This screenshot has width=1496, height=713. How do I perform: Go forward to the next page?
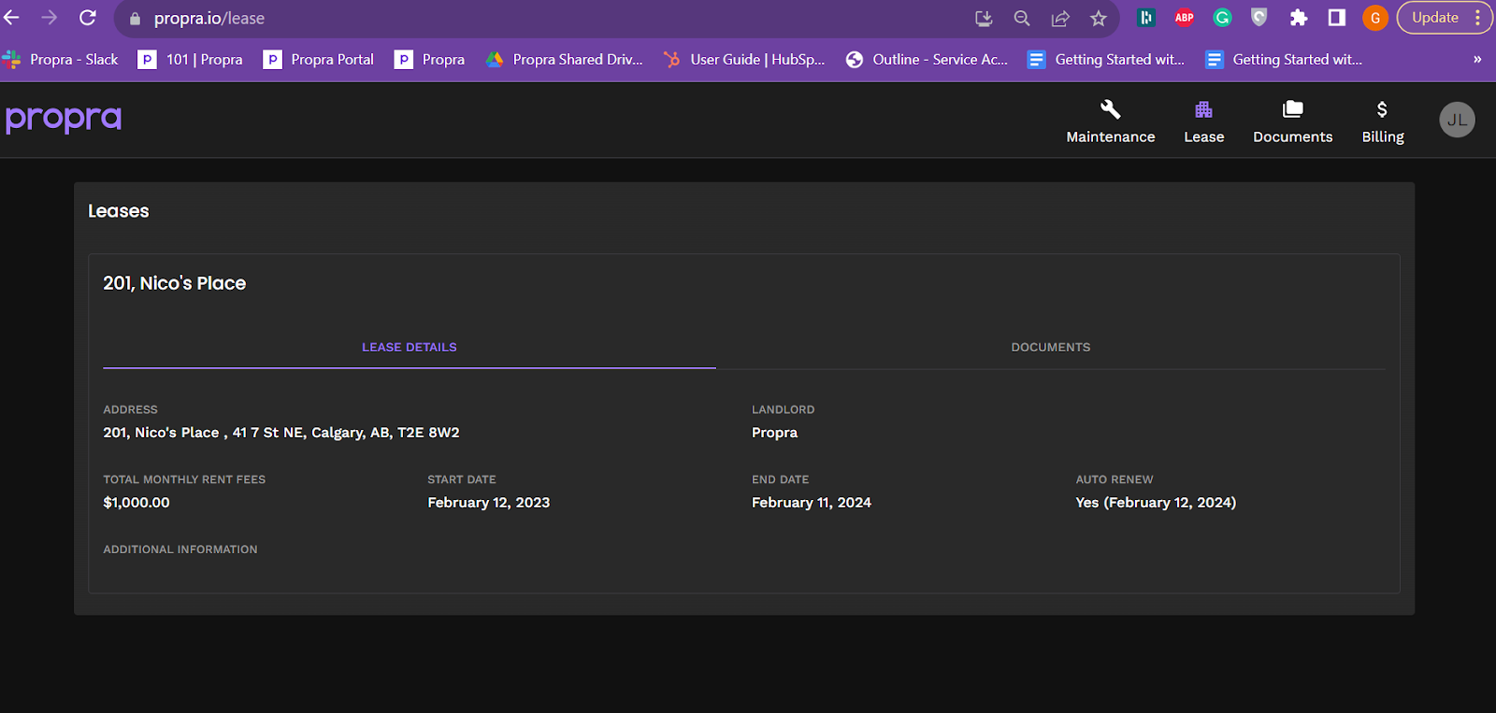pos(50,18)
